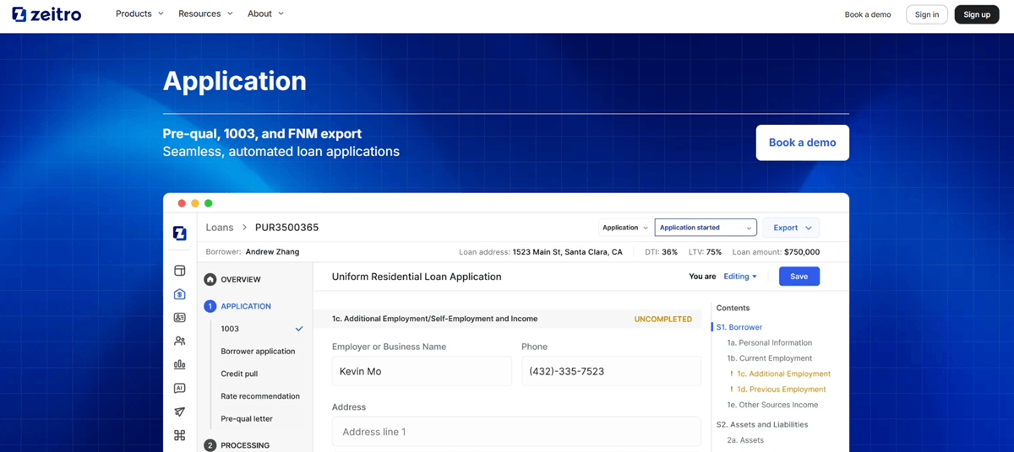1014x452 pixels.
Task: Click the 1c. Additional Employment section header
Action: pos(434,319)
